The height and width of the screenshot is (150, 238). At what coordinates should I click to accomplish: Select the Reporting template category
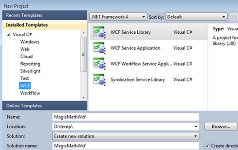point(30,64)
